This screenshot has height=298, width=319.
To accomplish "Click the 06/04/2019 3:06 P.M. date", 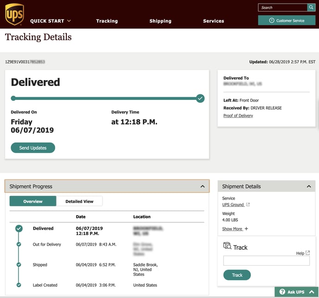I will coord(96,285).
